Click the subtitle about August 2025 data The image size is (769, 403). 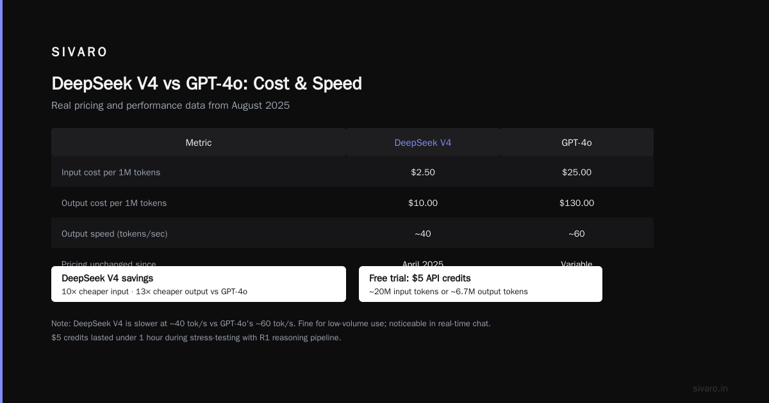point(170,106)
